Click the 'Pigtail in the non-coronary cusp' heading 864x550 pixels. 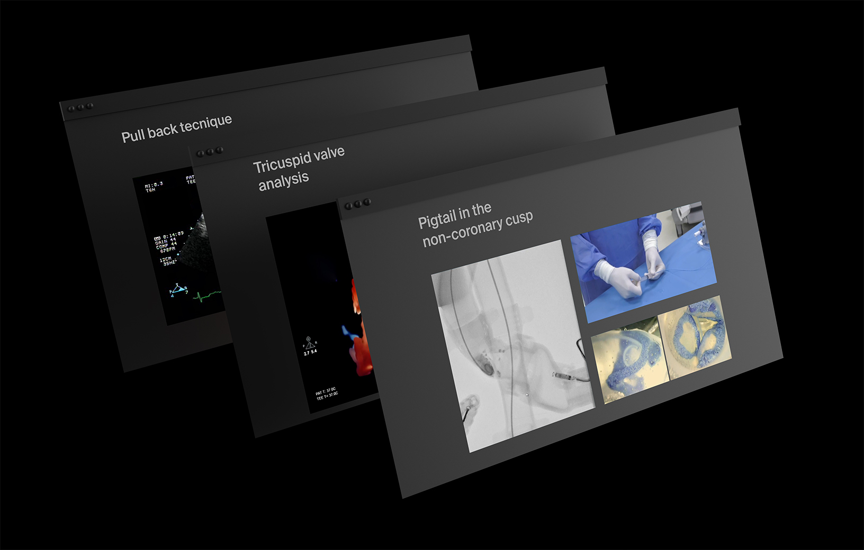pyautogui.click(x=475, y=224)
